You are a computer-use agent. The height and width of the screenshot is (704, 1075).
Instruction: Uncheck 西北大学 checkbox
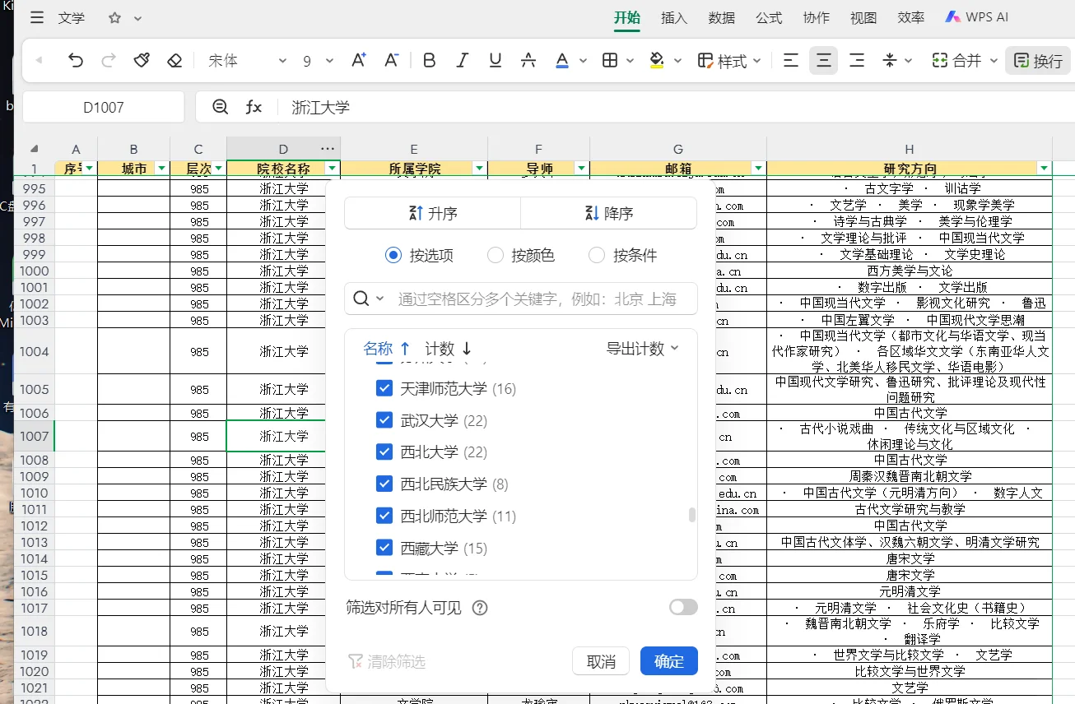pos(384,452)
